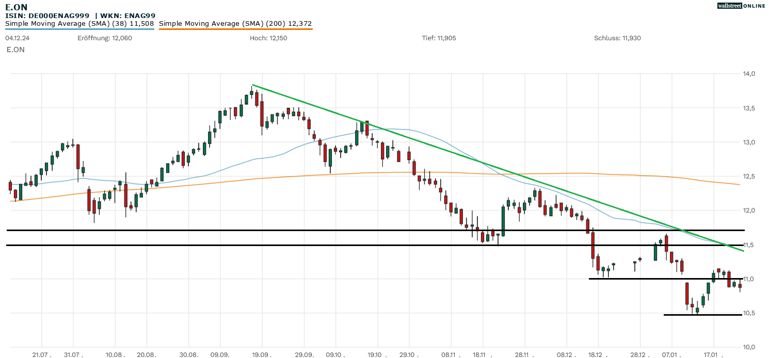Viewport: 769px width, 358px height.
Task: Click the E.ON series label above the chart
Action: click(15, 50)
